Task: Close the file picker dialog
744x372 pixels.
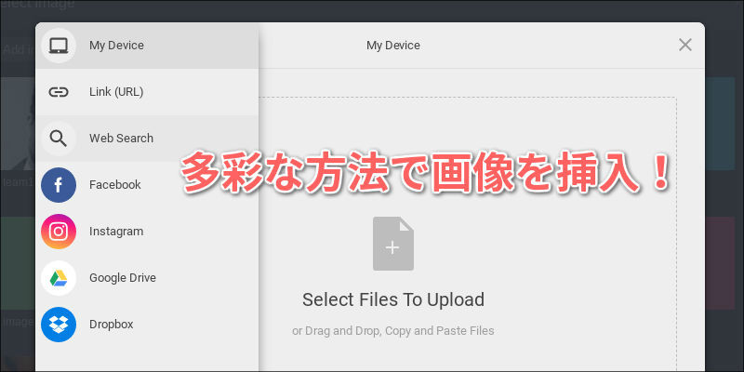Action: click(685, 45)
